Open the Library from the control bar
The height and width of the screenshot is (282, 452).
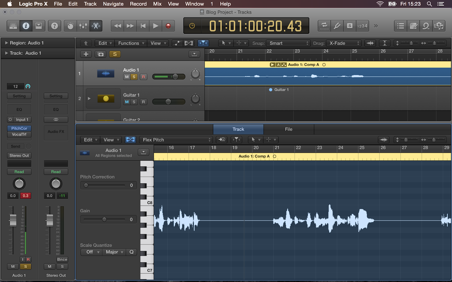[x=13, y=26]
